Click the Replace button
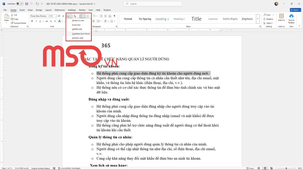The width and height of the screenshot is (303, 170). (x=269, y=19)
